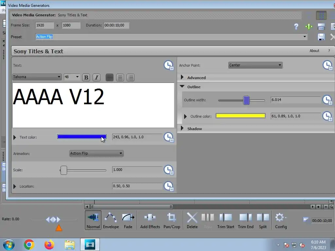Viewport: 335px width, 251px height.
Task: Animate the Outline width parameter
Action: 327,100
